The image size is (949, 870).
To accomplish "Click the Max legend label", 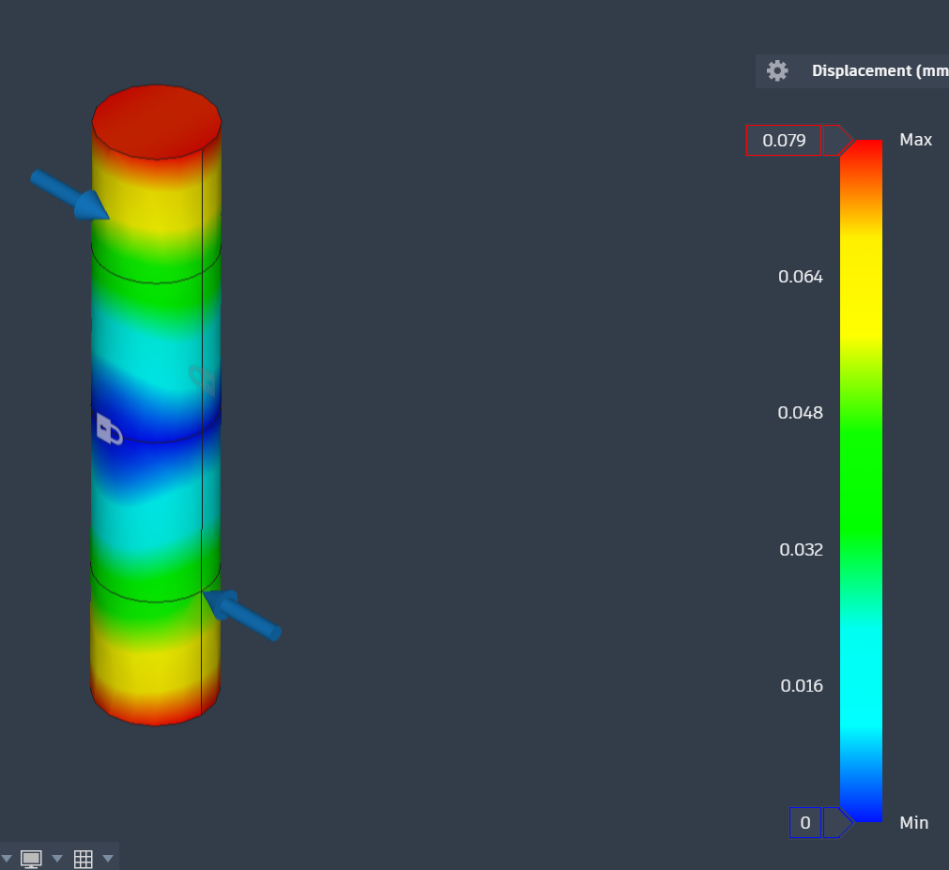I will point(916,140).
